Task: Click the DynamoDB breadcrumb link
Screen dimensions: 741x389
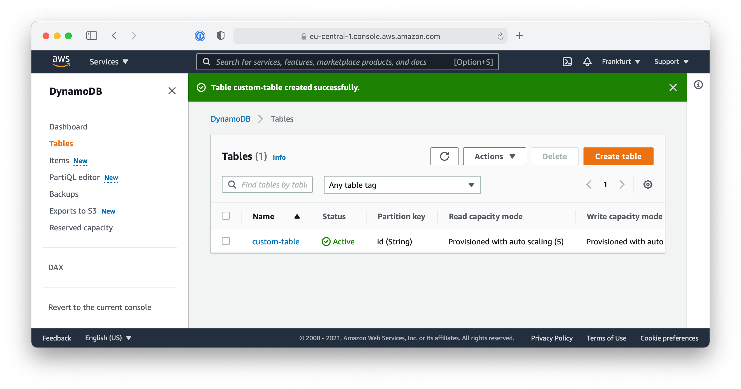Action: click(230, 119)
